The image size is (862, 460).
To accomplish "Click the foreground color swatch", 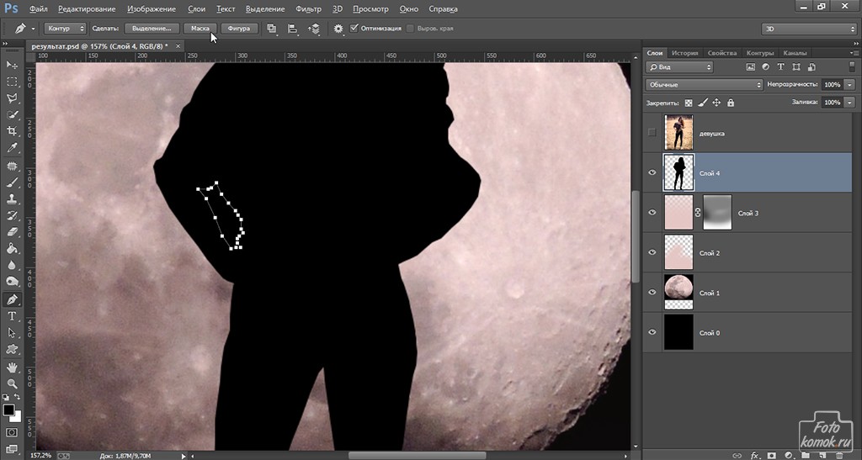I will (8, 410).
